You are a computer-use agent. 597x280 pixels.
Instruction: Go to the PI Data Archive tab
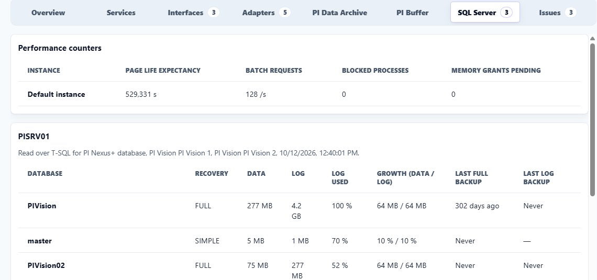340,13
